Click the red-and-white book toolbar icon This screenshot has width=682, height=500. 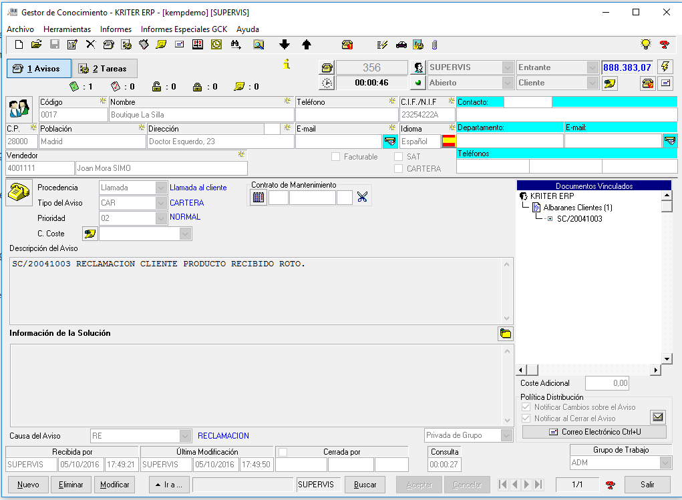(x=198, y=44)
